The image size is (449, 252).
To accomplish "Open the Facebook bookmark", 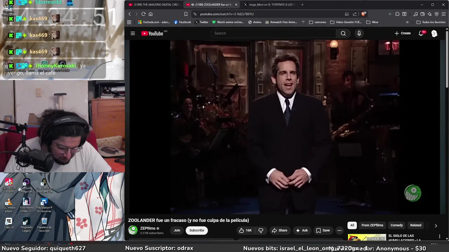I will click(182, 22).
